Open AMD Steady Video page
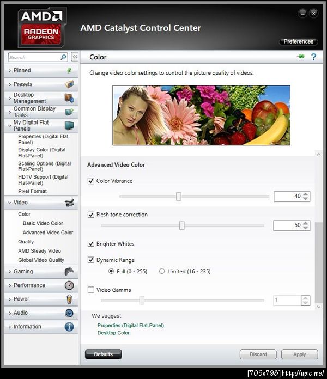The height and width of the screenshot is (379, 327). pyautogui.click(x=39, y=250)
